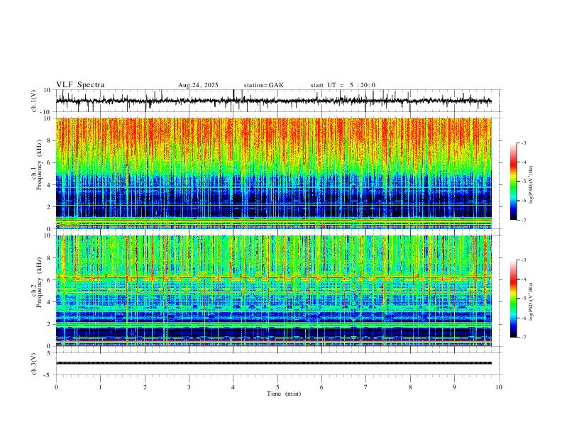Screen dimensions: 562x434
Task: Click the "station=GAK" label
Action: 264,85
